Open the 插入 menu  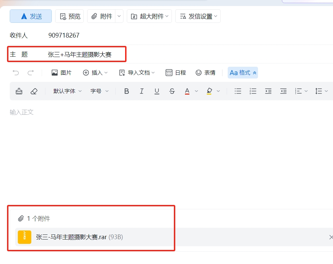pos(95,72)
